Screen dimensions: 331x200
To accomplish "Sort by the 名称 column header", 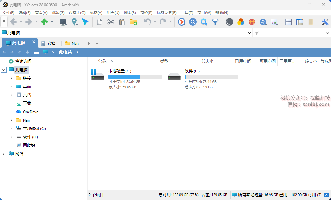I will pyautogui.click(x=102, y=61).
